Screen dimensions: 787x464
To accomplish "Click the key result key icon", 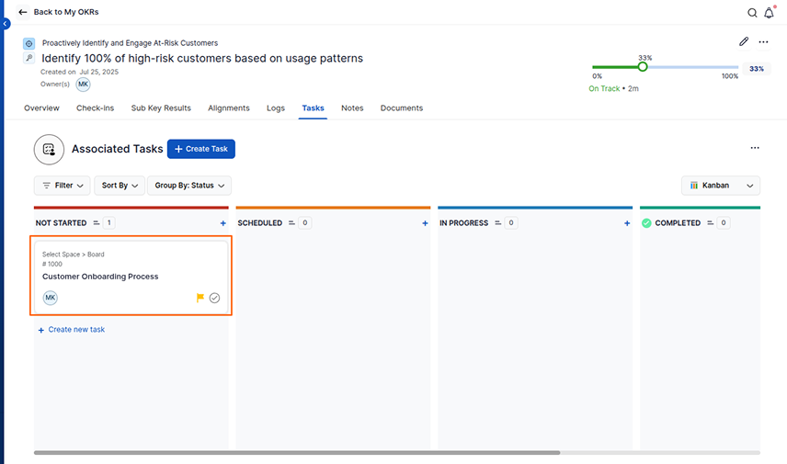I will 29,58.
